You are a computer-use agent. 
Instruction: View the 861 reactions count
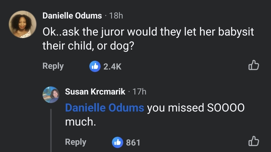pyautogui.click(x=133, y=142)
